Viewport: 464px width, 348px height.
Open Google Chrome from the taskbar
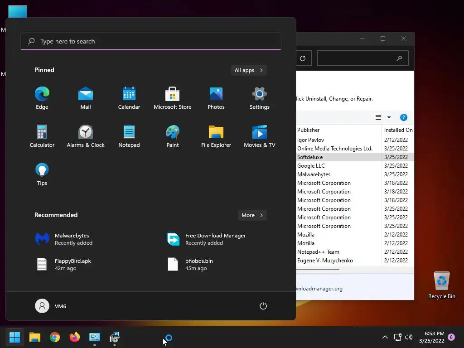click(55, 337)
